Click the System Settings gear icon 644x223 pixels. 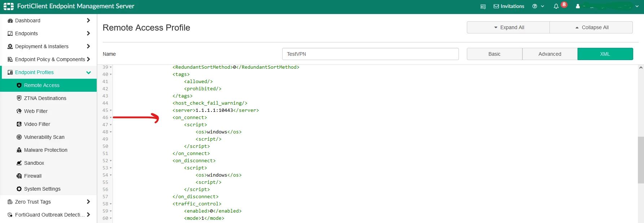[19, 189]
